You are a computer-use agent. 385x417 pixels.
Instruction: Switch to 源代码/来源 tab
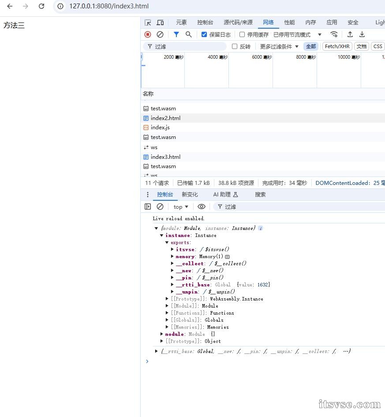click(x=238, y=23)
